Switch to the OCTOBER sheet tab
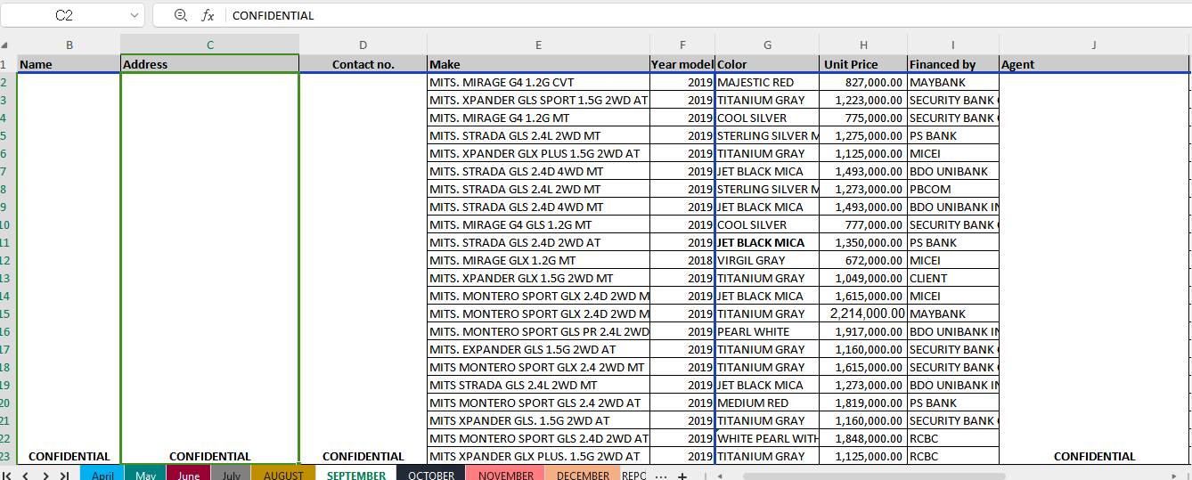 click(431, 475)
